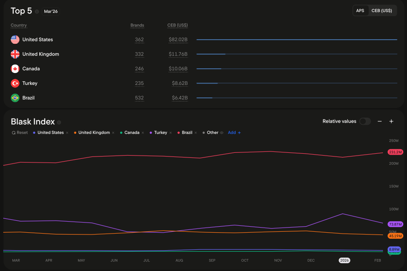Click the $82.02B CEB value
This screenshot has width=407, height=271.
click(x=178, y=40)
